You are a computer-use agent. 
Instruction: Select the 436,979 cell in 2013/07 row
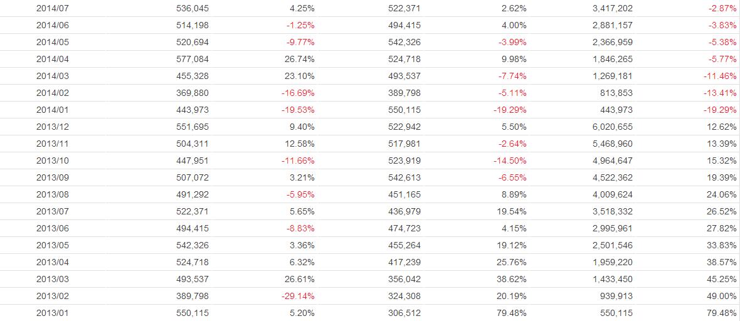coord(404,211)
